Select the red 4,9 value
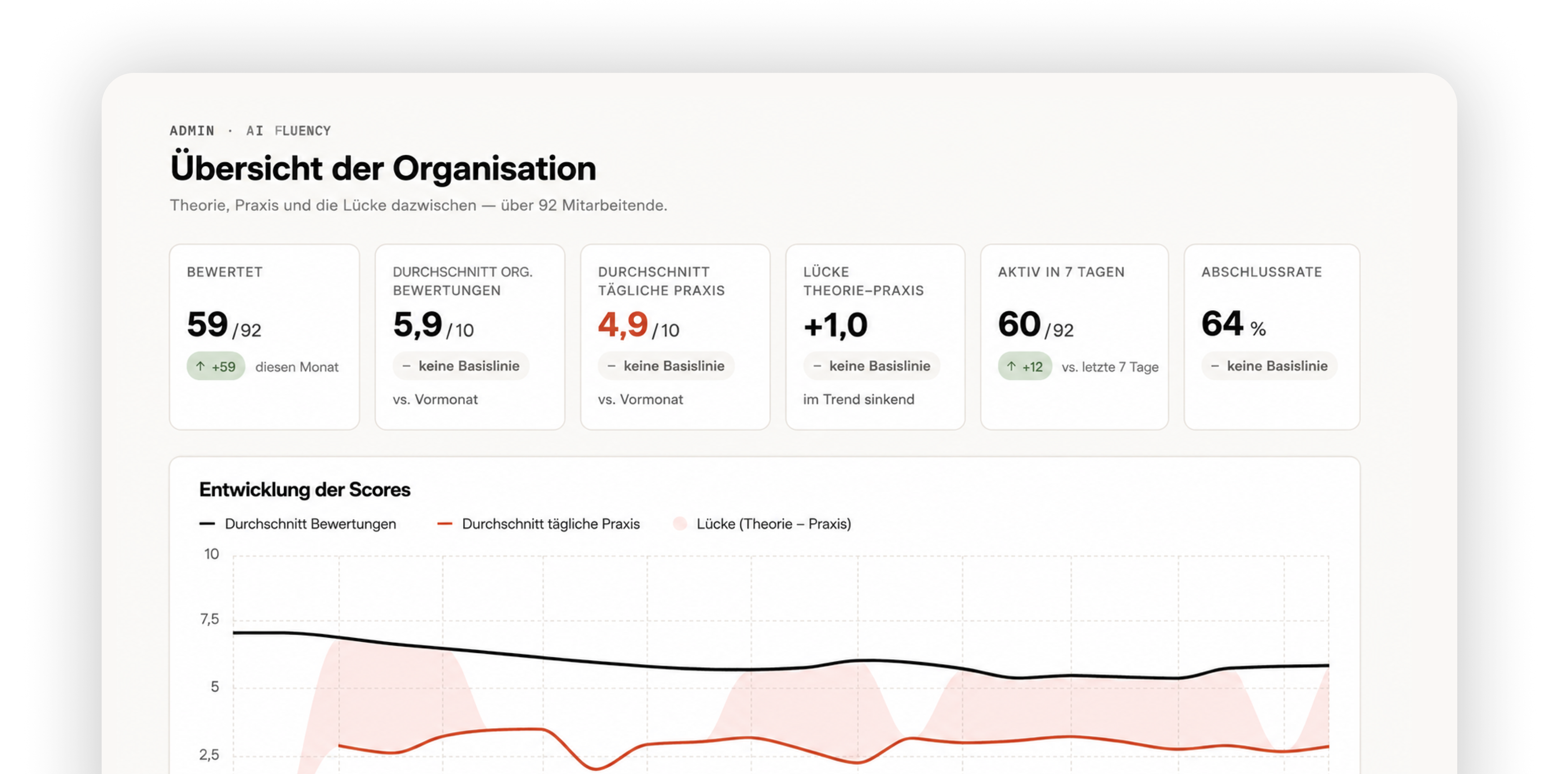 [623, 324]
